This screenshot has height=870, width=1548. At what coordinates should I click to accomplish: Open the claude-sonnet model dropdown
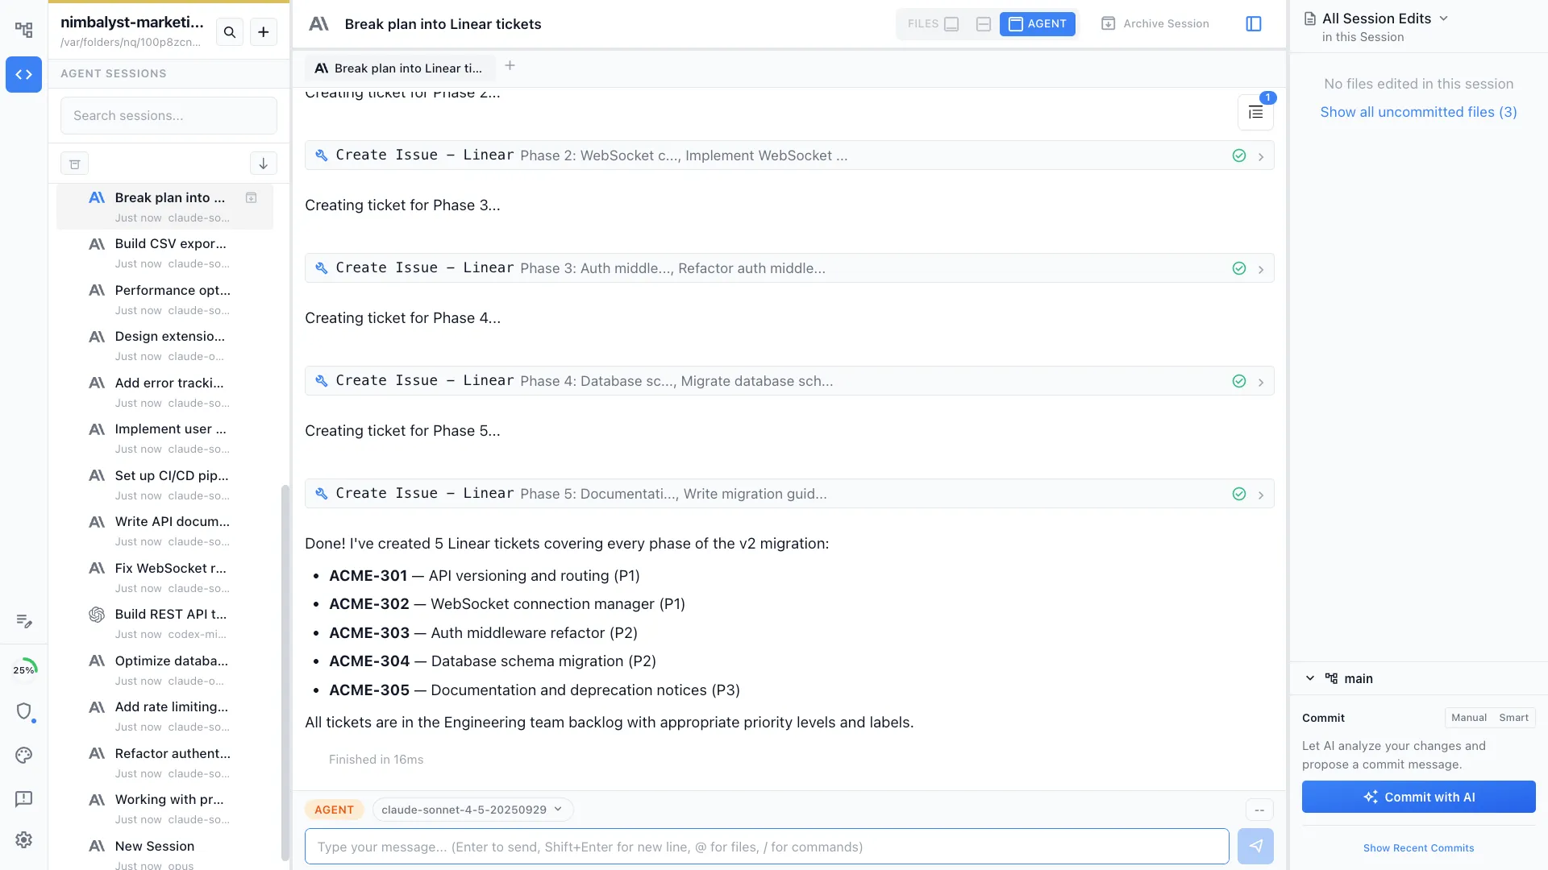[x=472, y=809]
